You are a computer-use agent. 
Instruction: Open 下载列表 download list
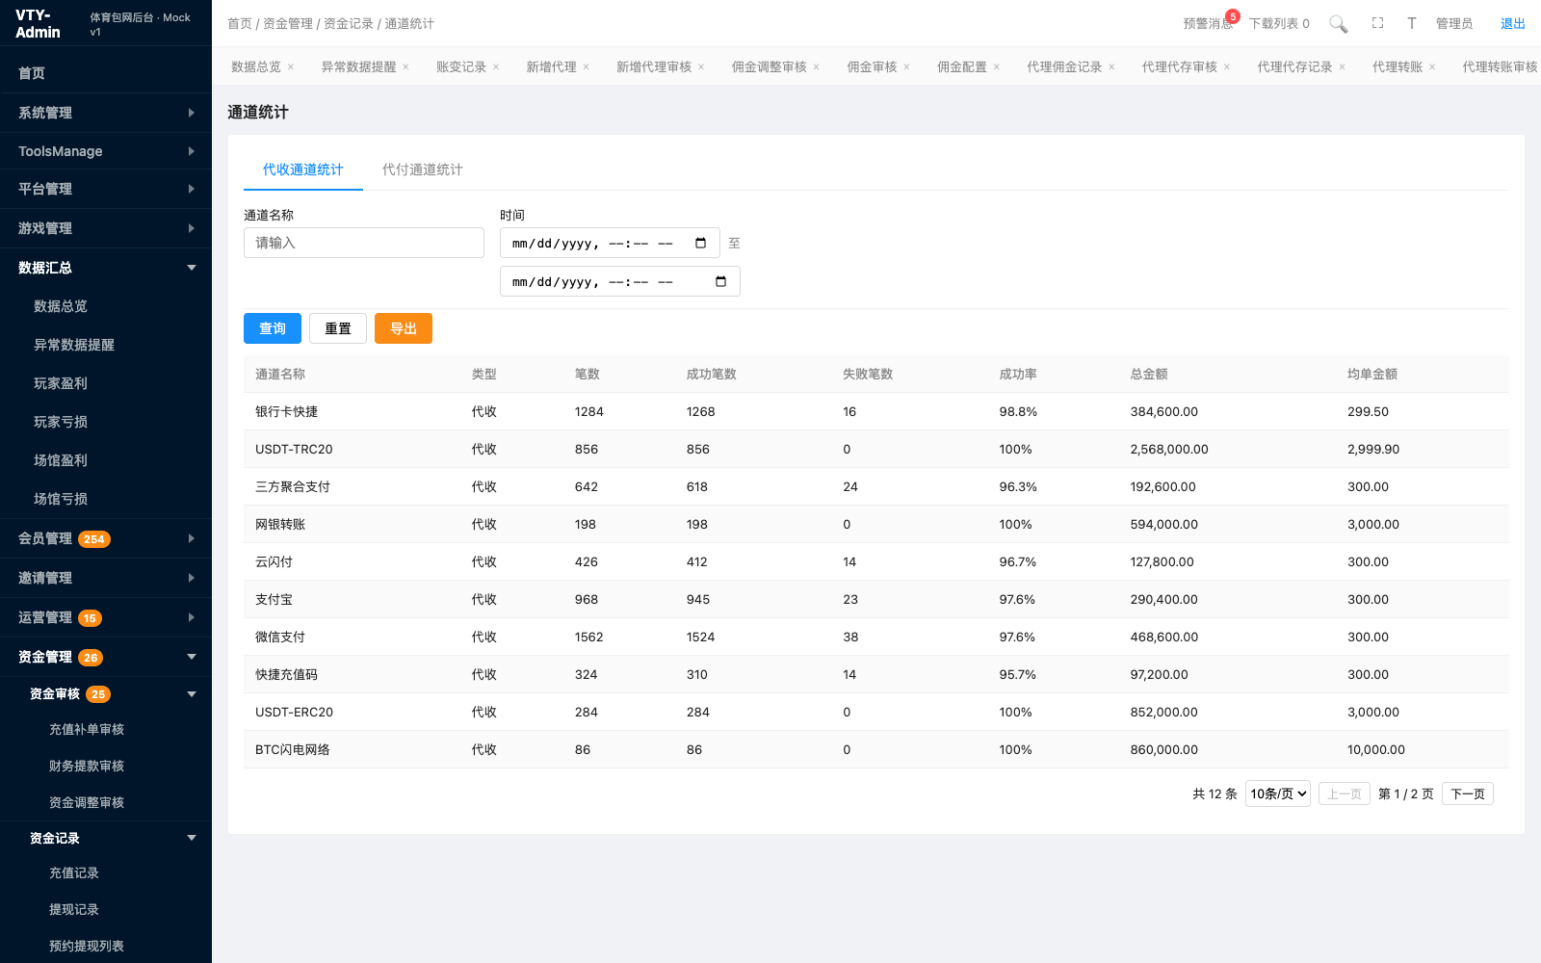click(1279, 23)
